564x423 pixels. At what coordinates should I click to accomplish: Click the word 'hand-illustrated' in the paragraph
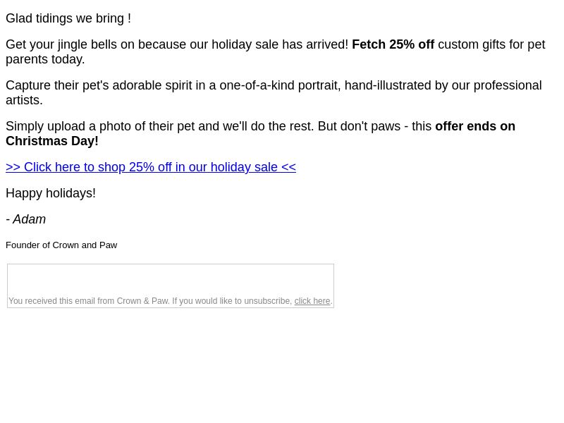(x=388, y=85)
